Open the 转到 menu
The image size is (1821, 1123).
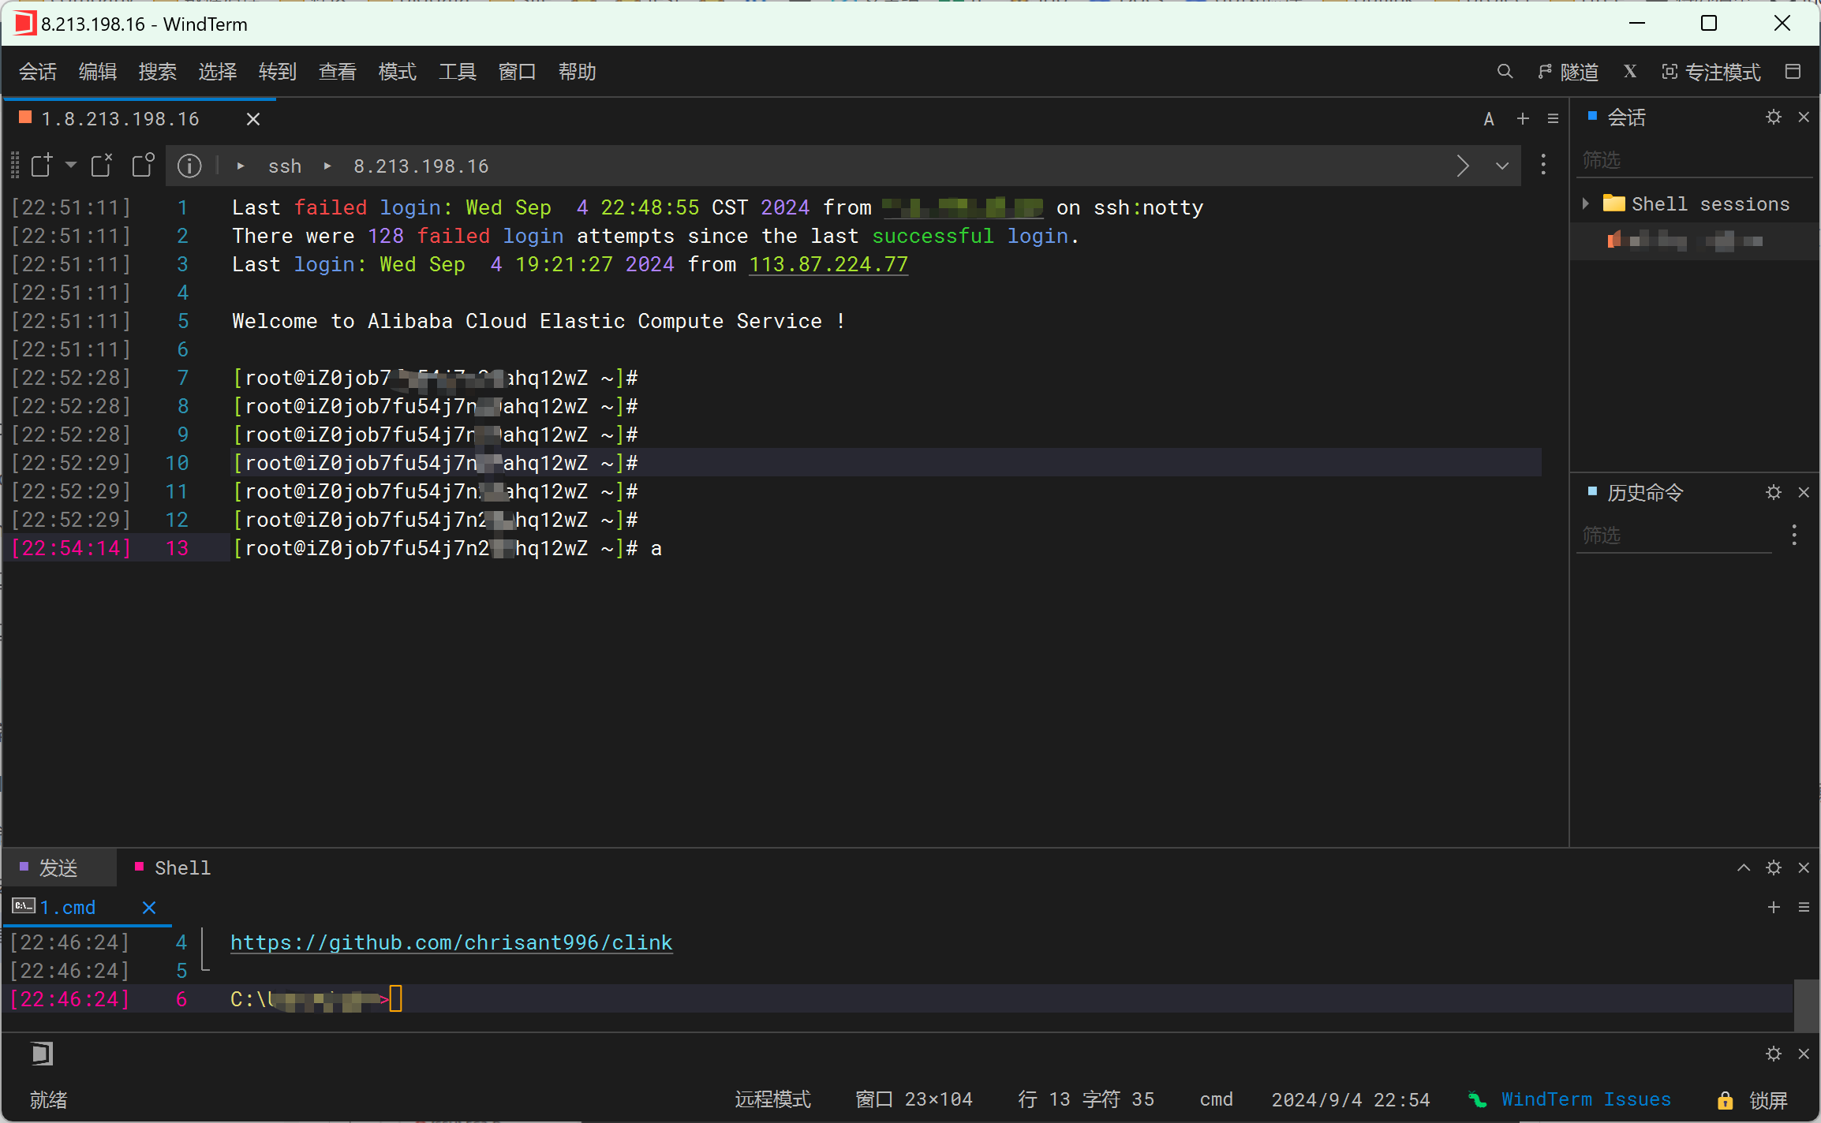[278, 72]
